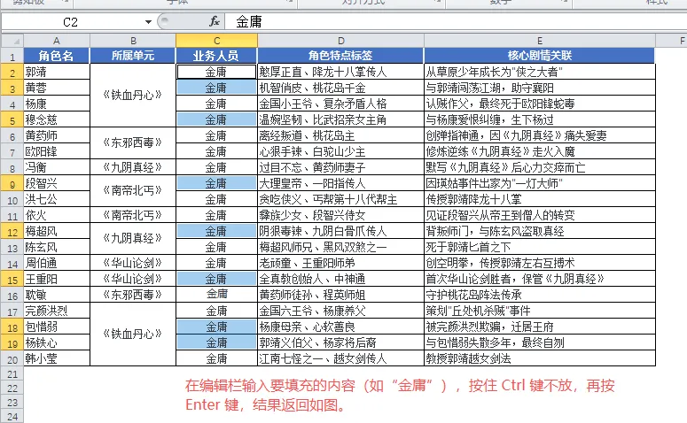Image resolution: width=687 pixels, height=423 pixels.
Task: Click cell 认贼作父，最终死于欧阳锋蛇毒
Action: coord(539,104)
